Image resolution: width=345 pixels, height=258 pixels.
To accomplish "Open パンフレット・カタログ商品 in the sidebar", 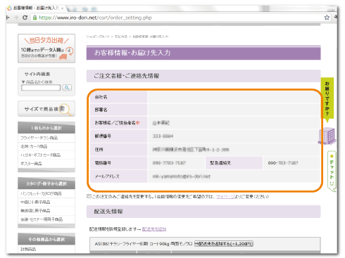I will 41,193.
